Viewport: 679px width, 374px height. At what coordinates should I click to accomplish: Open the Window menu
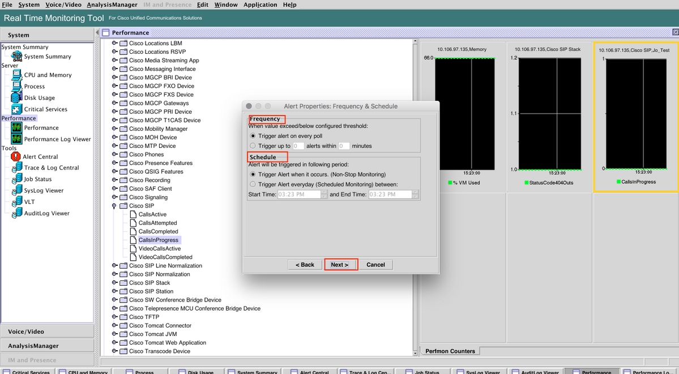[225, 5]
